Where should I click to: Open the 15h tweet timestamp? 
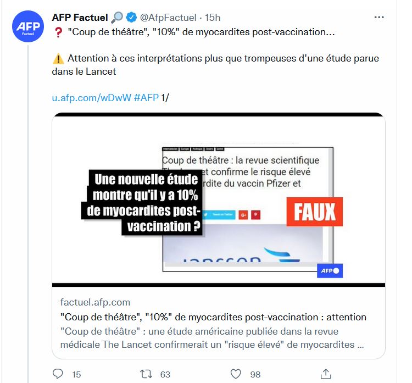212,17
